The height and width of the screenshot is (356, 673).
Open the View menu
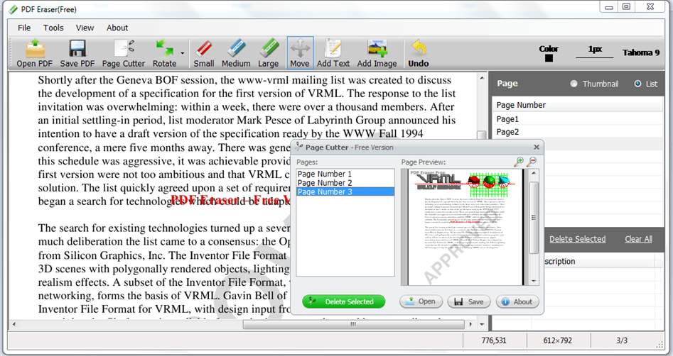coord(85,28)
